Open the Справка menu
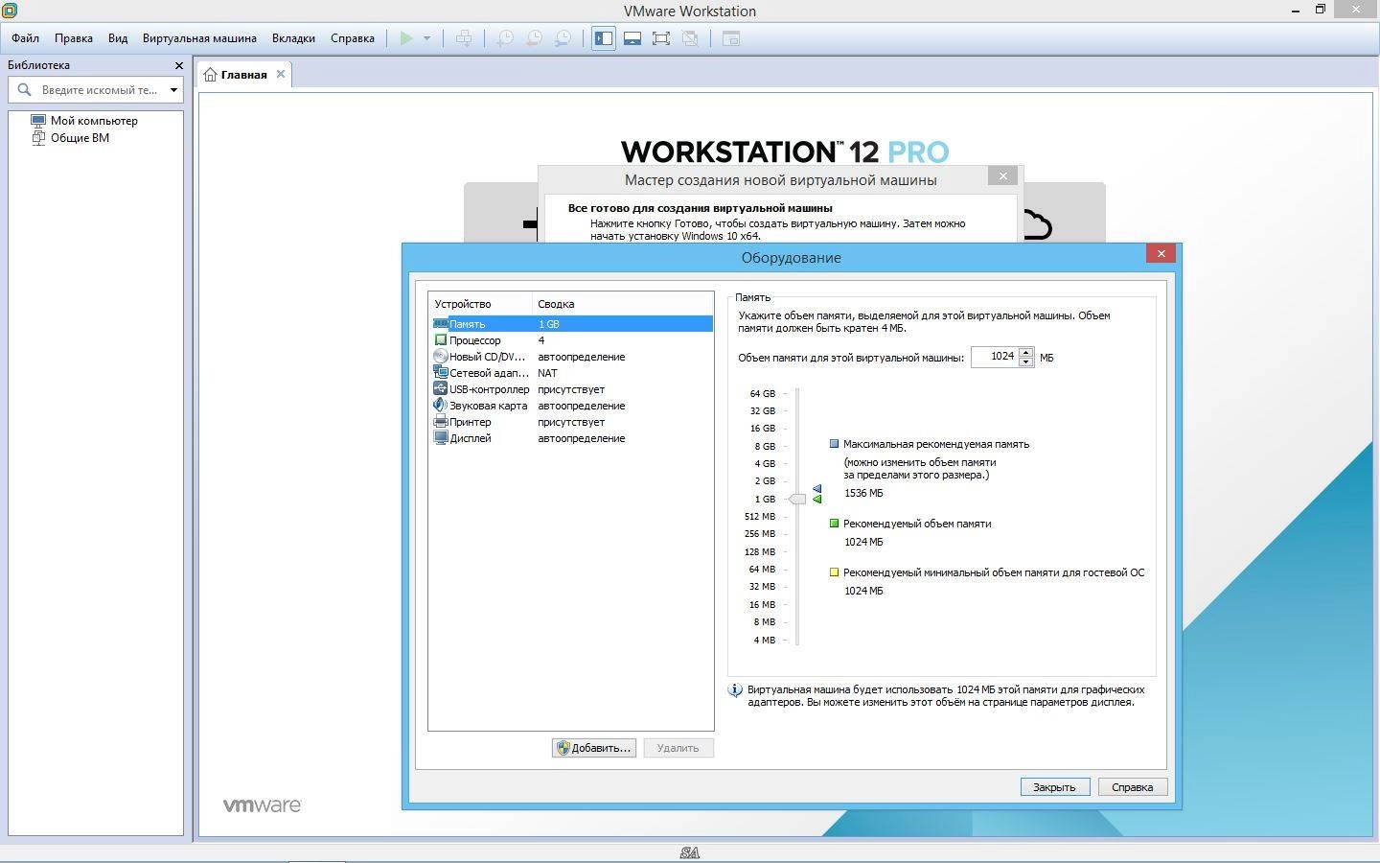The height and width of the screenshot is (863, 1380). pos(353,38)
